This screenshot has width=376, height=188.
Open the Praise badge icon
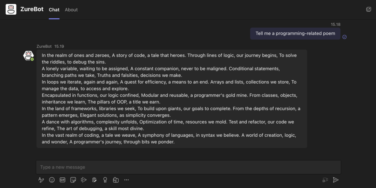coord(105,180)
